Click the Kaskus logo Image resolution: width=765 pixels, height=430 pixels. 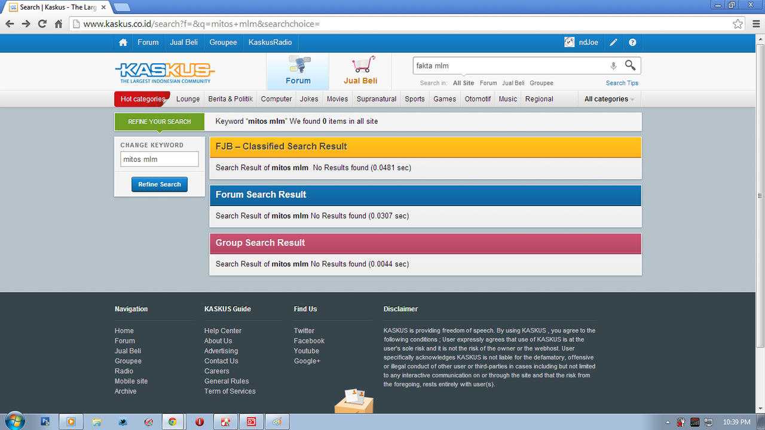165,73
